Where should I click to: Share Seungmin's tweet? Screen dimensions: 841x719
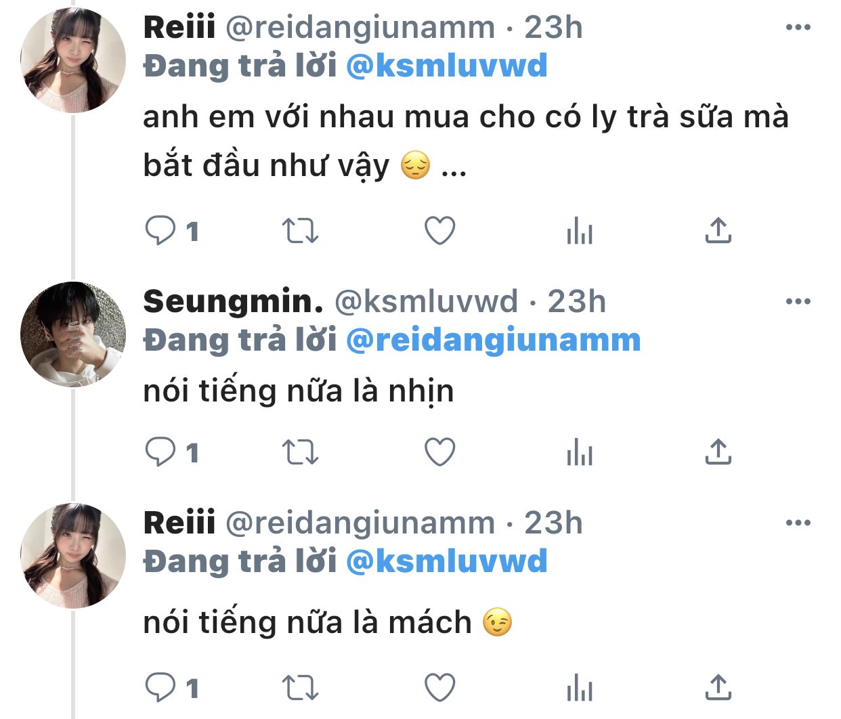point(718,452)
